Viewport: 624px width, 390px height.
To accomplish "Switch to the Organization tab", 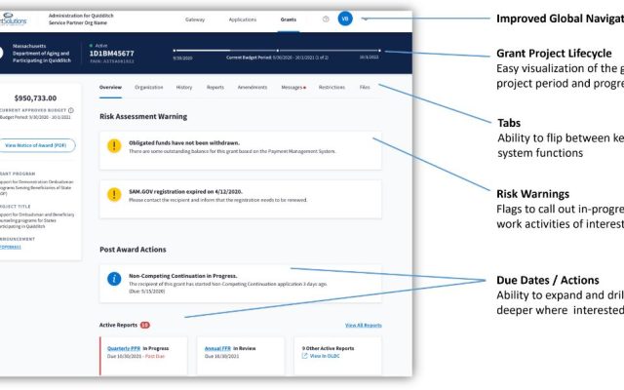I will pos(149,88).
